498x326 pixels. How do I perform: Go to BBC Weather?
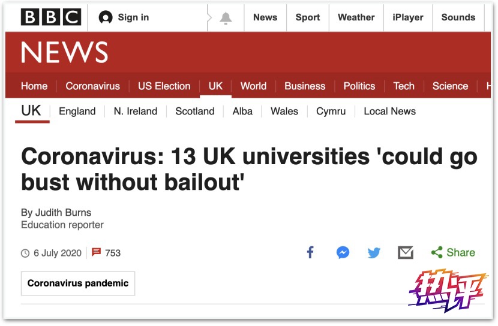click(x=356, y=17)
